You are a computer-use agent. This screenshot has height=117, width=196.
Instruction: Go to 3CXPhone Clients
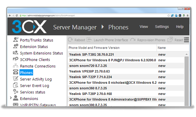click(35, 60)
